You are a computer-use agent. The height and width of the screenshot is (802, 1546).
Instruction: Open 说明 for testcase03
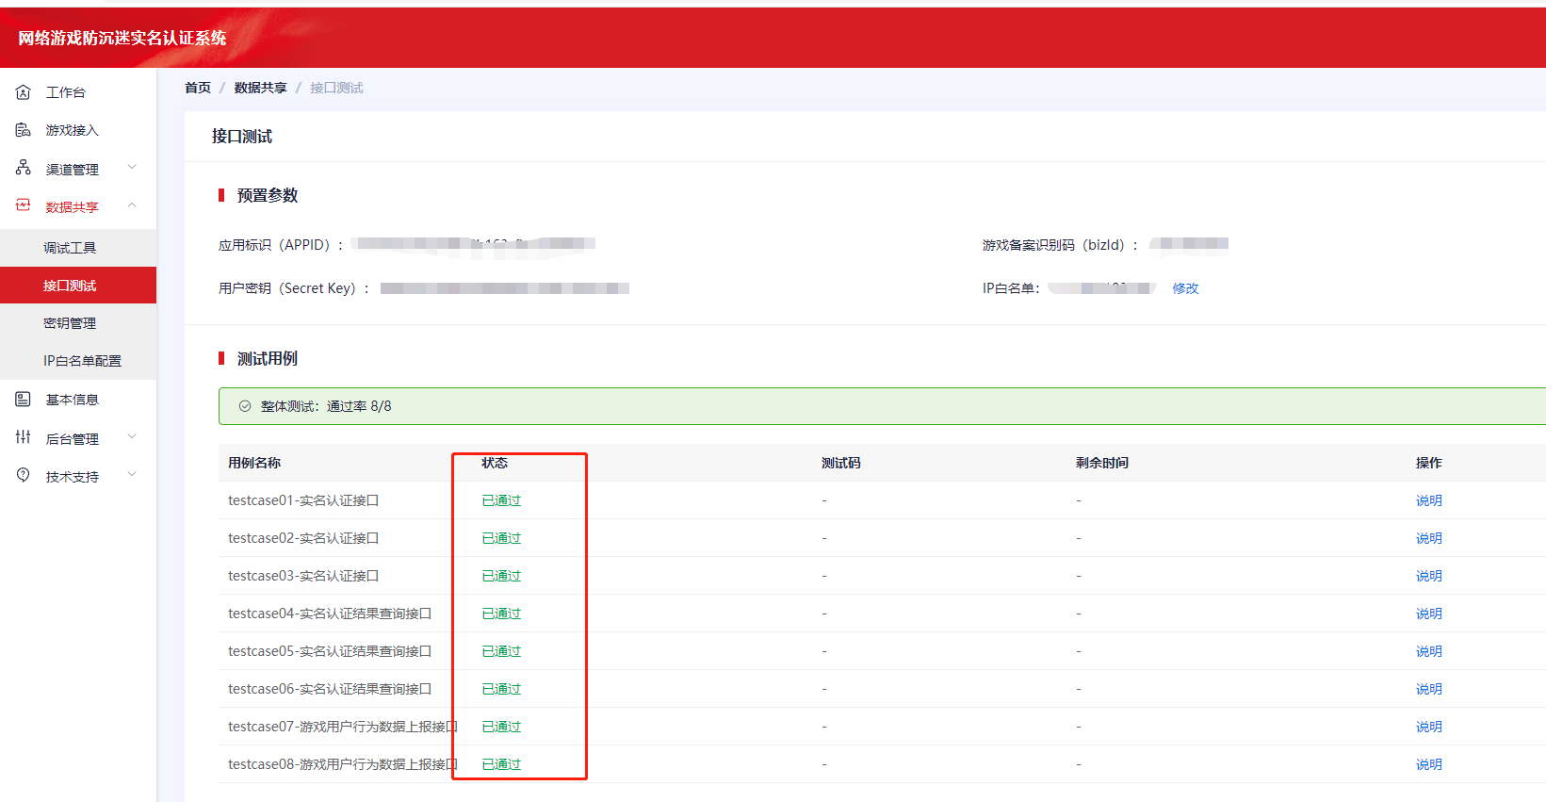(1428, 576)
